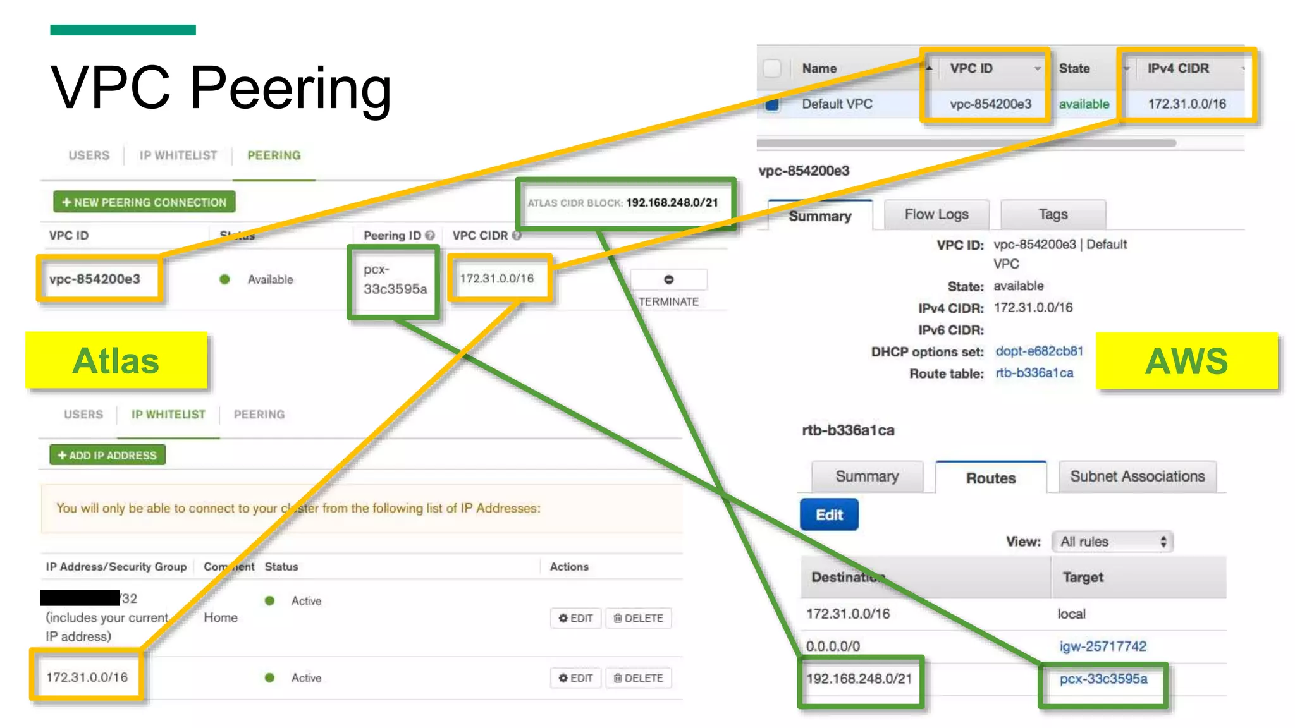The height and width of the screenshot is (728, 1295).
Task: Click 0.0.0.0/0 route destination
Action: click(x=833, y=646)
